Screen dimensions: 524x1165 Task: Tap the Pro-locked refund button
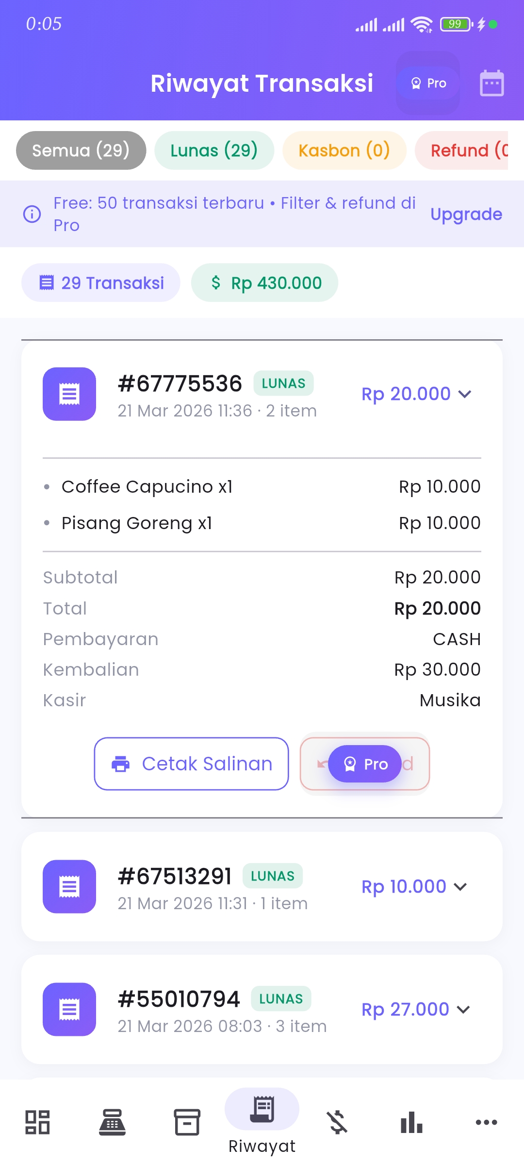coord(365,764)
